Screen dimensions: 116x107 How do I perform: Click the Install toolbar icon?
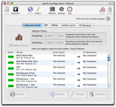click(110, 9)
